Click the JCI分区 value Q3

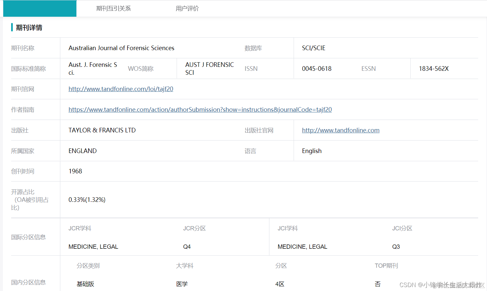coord(396,247)
